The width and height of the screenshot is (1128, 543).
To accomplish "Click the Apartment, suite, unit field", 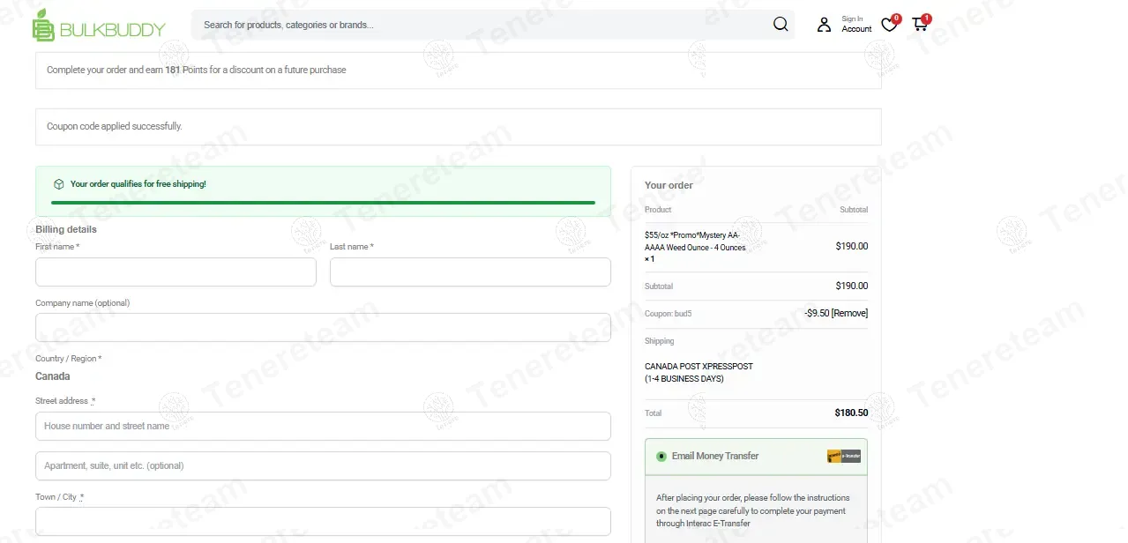I will [x=323, y=466].
